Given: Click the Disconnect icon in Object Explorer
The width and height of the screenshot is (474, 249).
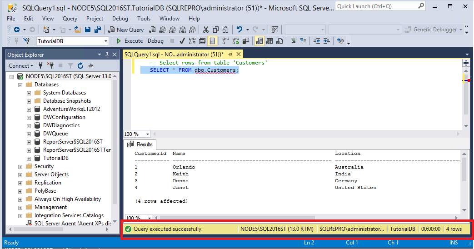Looking at the screenshot, I should point(50,66).
